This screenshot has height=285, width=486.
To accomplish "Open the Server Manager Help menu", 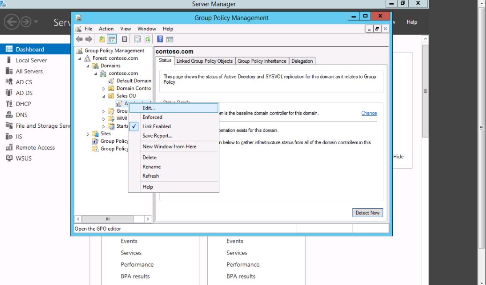I will click(x=411, y=22).
